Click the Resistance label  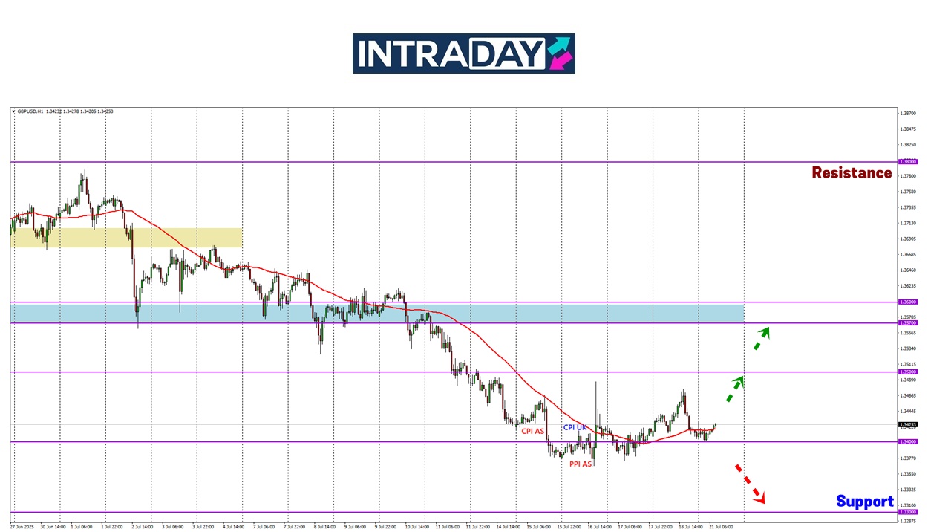852,173
